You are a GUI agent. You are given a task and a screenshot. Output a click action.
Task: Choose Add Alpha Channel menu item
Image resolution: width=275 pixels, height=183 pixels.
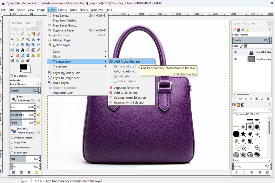coord(132,61)
